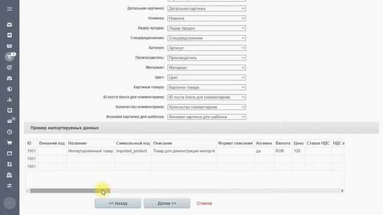Screen dimensions: 383x215
Task: Click the round collapse arrow at sidebar bottom
Action: (x=10, y=203)
